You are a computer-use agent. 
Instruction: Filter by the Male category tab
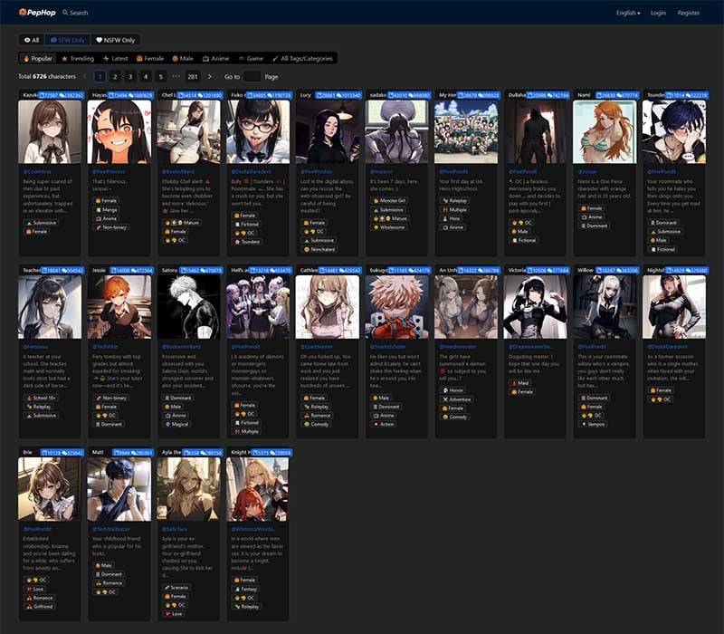183,58
